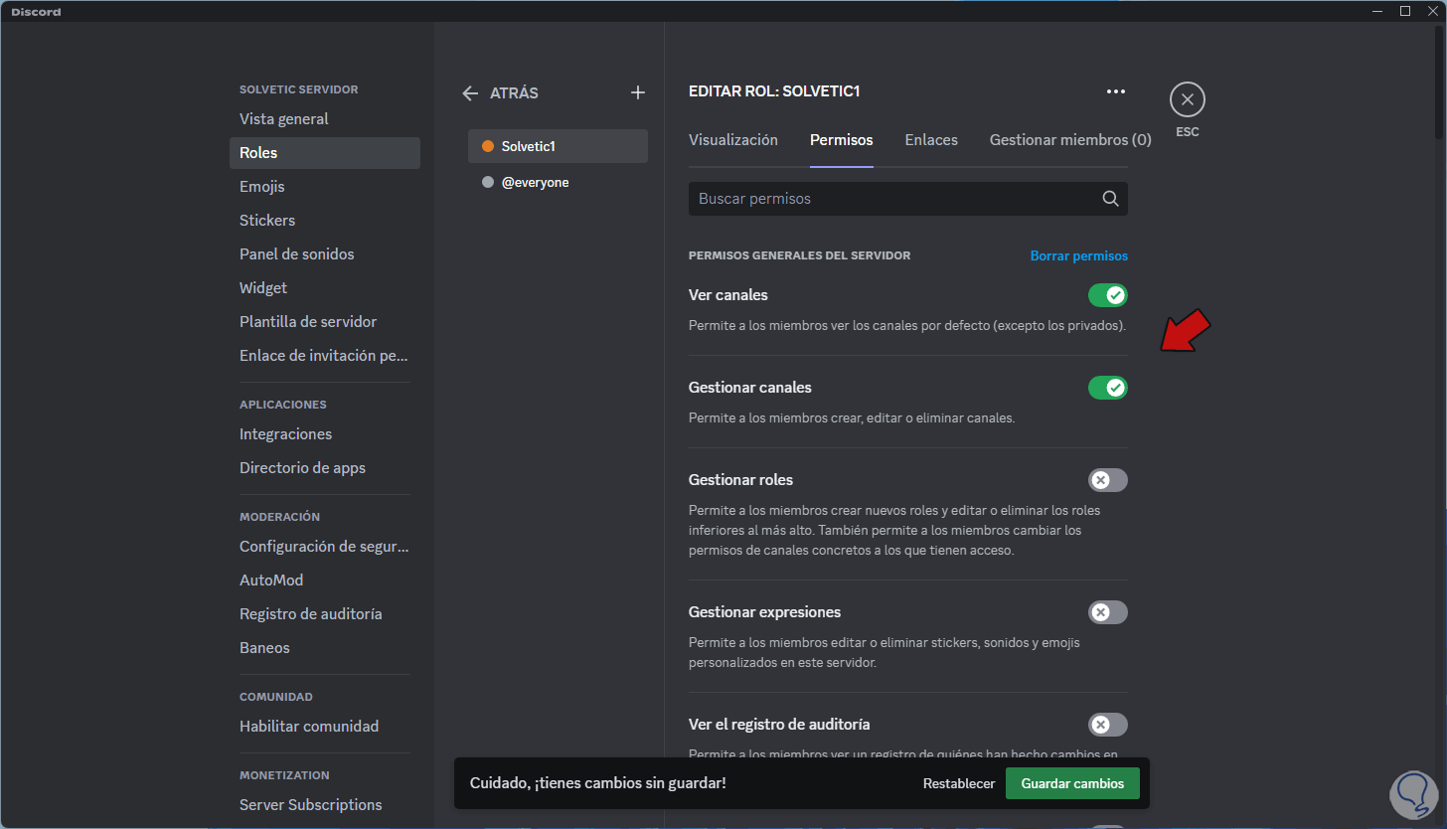Click the back arrow next to ATRÁS
Viewport: 1447px width, 829px height.
470,92
